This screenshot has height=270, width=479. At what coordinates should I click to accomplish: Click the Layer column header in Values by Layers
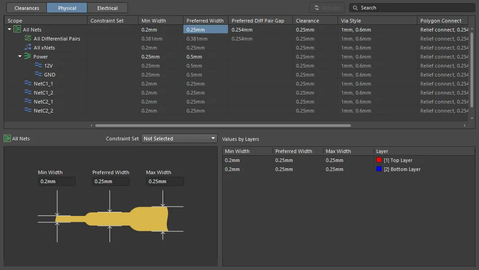tap(424, 151)
